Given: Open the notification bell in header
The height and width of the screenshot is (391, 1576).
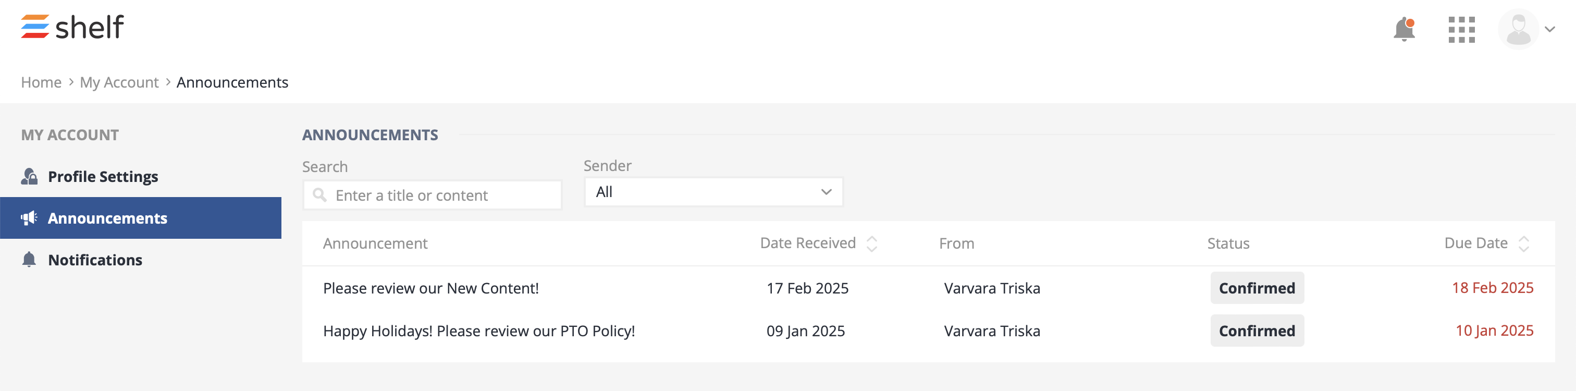Looking at the screenshot, I should 1403,29.
